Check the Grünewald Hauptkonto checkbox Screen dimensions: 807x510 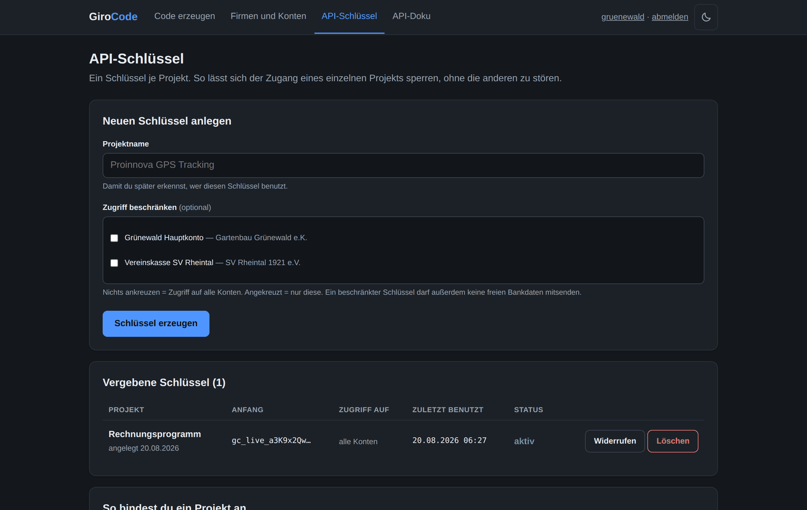coord(115,238)
